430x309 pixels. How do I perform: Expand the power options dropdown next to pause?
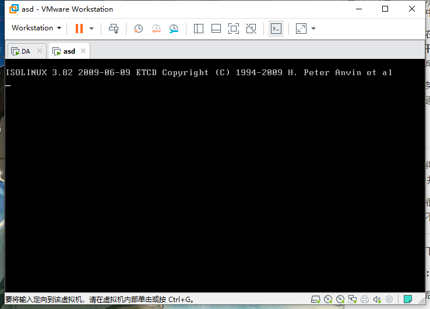(91, 28)
